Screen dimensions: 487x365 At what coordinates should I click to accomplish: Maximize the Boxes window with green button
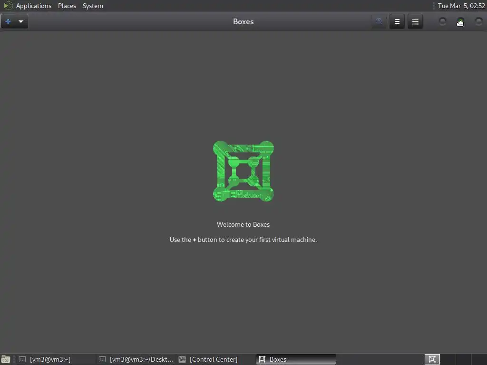460,22
